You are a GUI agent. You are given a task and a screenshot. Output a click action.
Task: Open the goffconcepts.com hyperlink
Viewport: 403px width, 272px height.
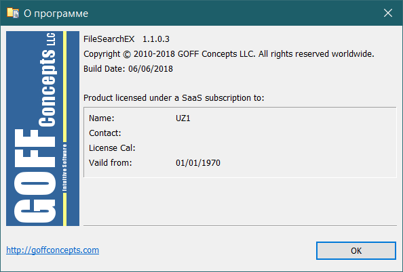(52, 250)
